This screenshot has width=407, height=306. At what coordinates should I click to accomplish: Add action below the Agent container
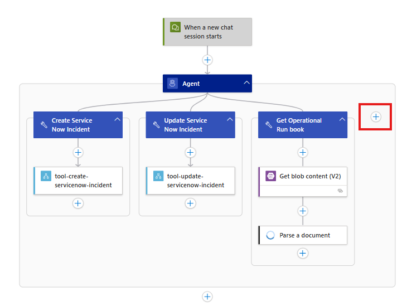coord(207,297)
